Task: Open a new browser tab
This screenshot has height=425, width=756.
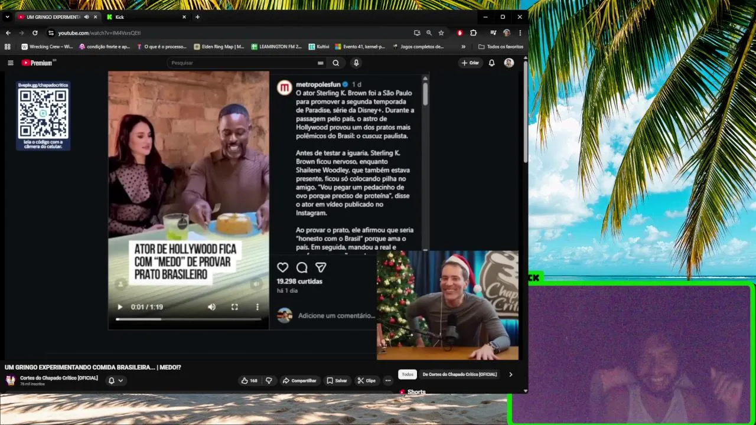Action: tap(197, 17)
